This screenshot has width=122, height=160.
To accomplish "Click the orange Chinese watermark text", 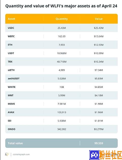I will point(111,155).
